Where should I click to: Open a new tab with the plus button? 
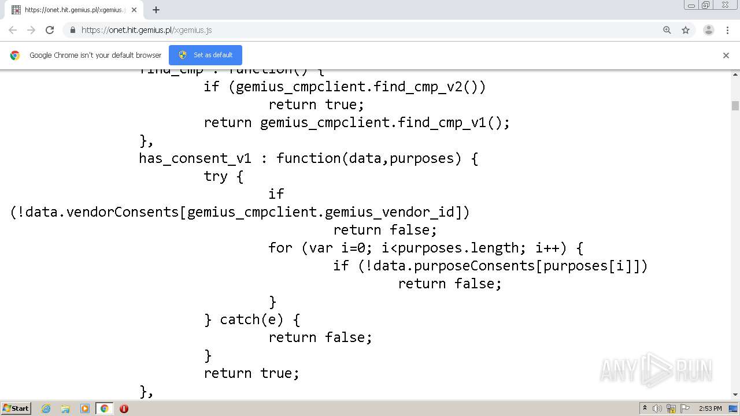coord(156,10)
